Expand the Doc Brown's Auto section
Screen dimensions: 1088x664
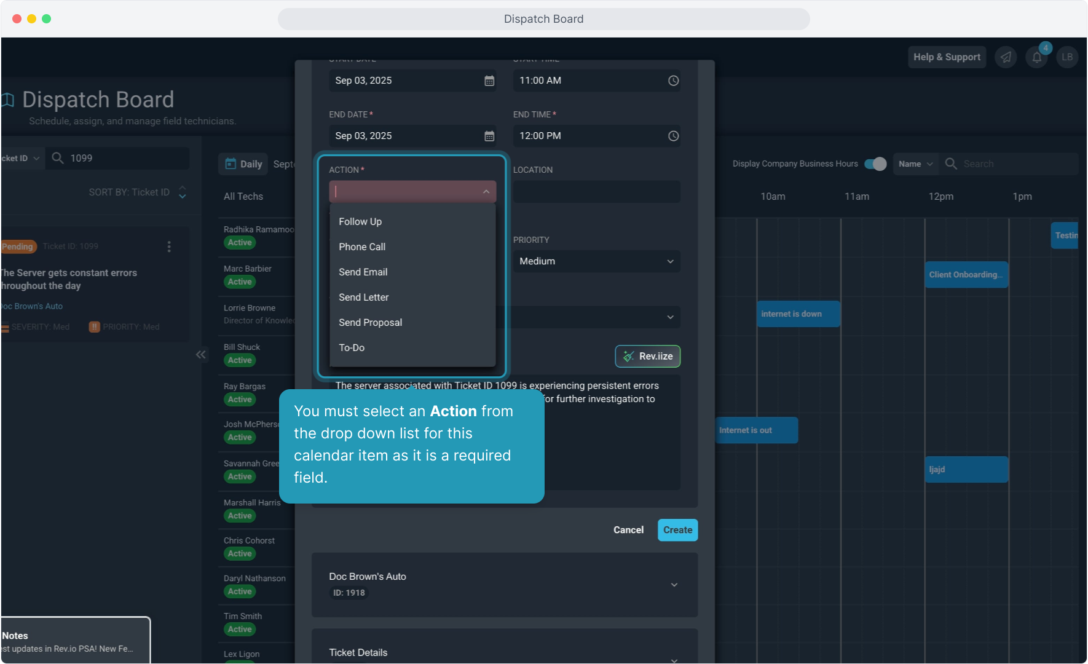674,585
